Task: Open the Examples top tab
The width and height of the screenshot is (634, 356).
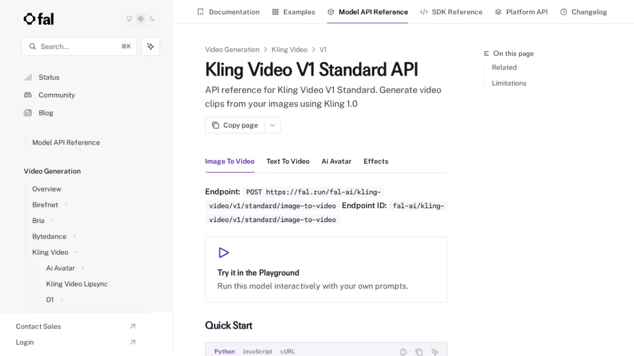Action: tap(293, 12)
